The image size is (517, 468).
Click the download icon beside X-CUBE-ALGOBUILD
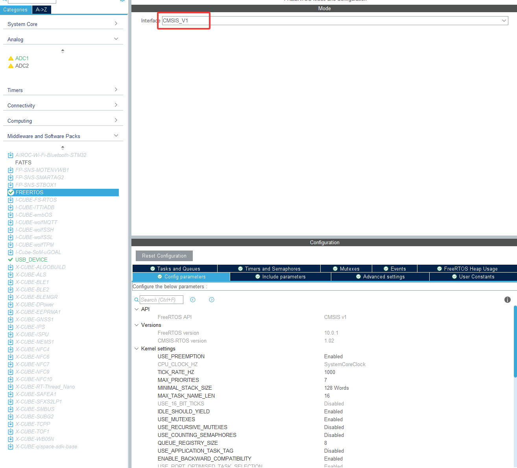coord(11,267)
